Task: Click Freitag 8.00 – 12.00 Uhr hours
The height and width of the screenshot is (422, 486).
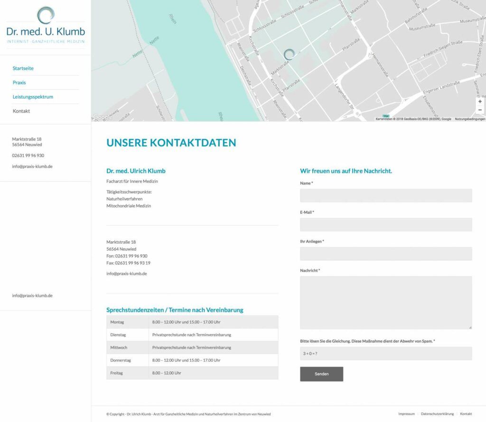Action: pyautogui.click(x=167, y=373)
